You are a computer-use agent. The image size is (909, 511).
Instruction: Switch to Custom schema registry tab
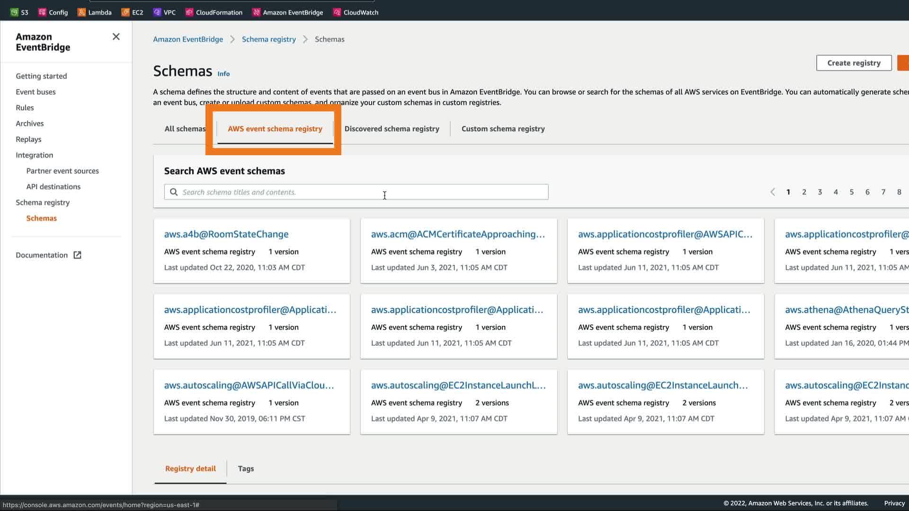point(503,129)
